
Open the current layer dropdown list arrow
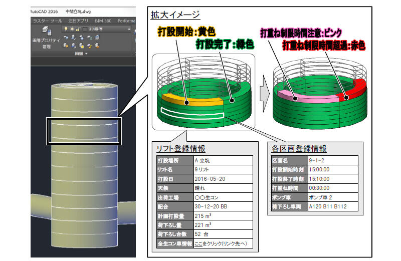pos(129,29)
